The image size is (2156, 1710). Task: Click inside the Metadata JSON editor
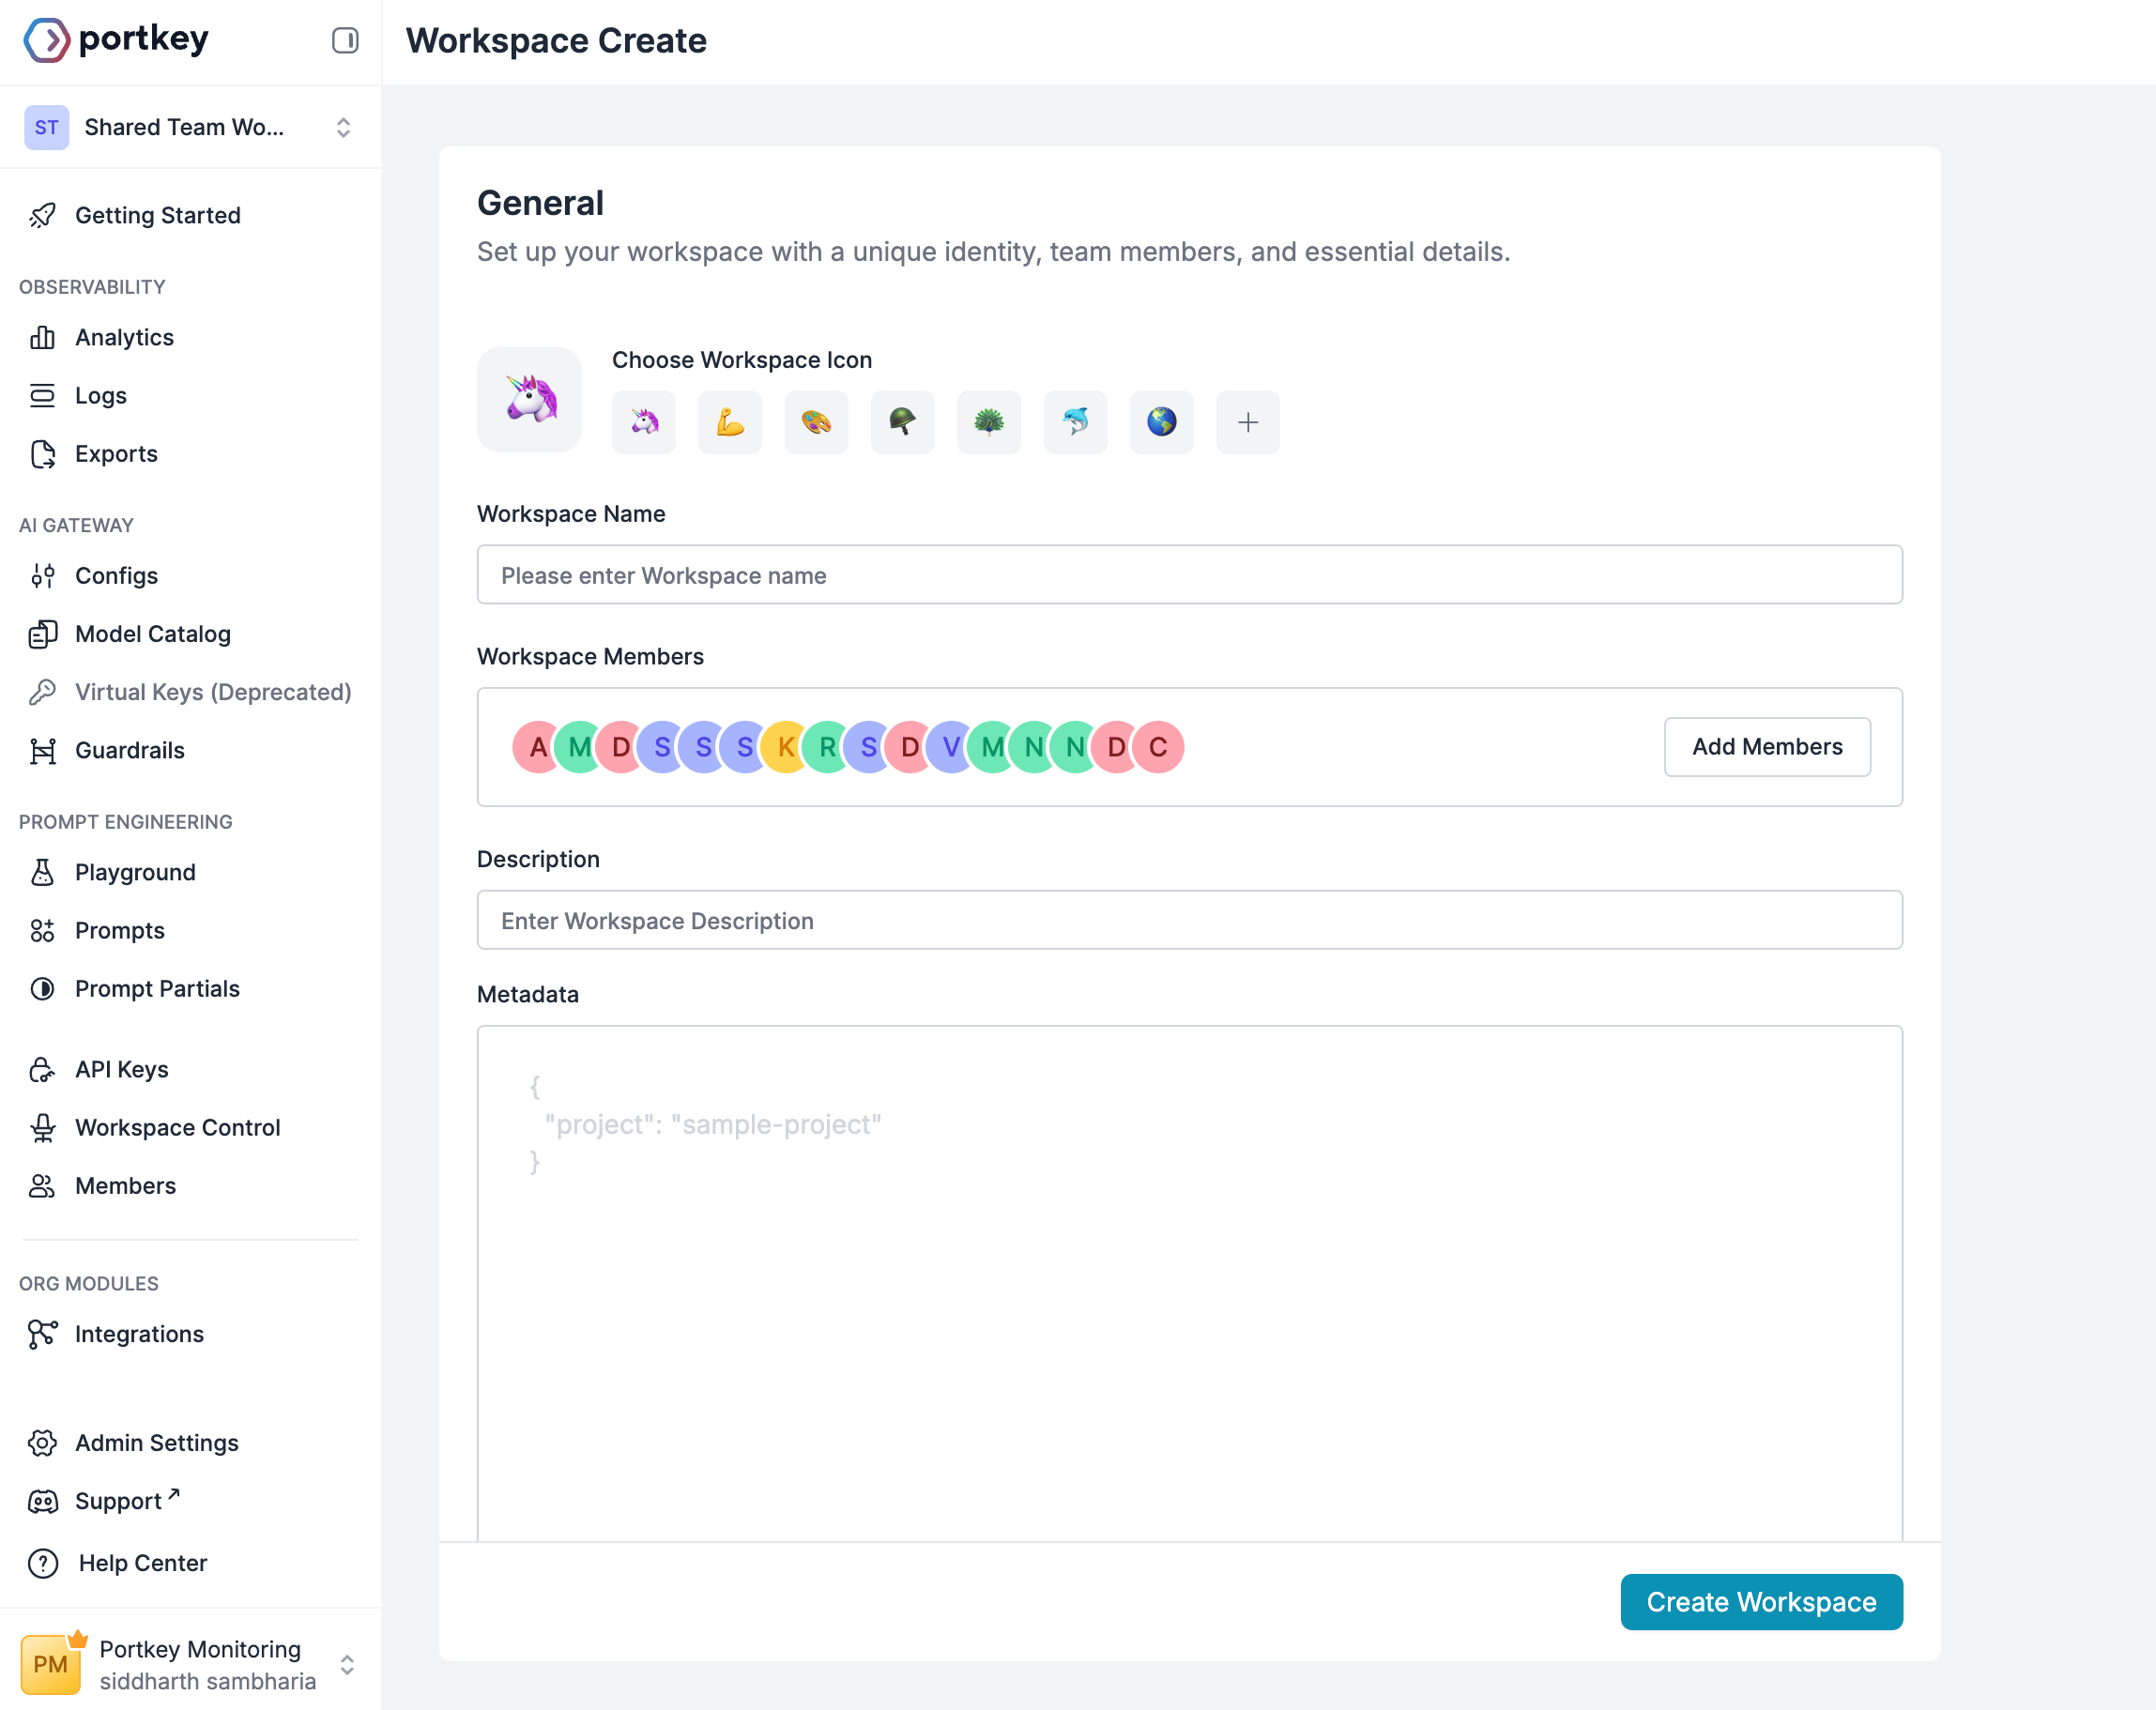1190,1283
